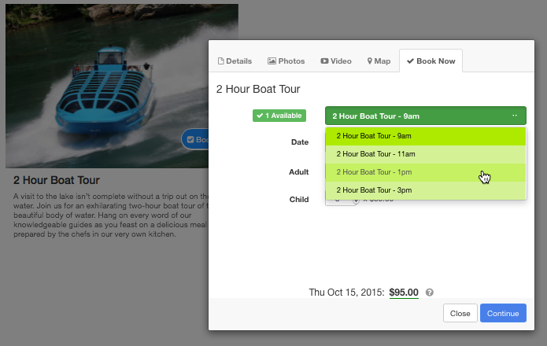Open the Details tab
The width and height of the screenshot is (547, 346).
pos(235,61)
